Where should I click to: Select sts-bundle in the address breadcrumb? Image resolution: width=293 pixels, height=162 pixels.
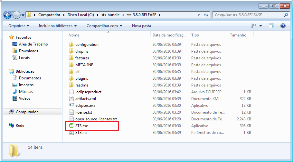click(x=110, y=15)
